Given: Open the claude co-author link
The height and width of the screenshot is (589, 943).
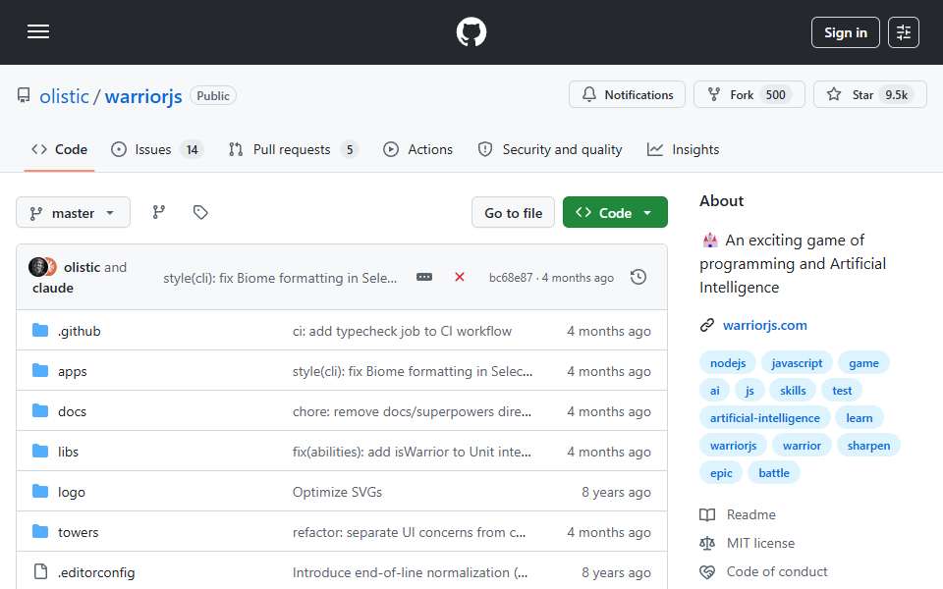Looking at the screenshot, I should point(53,288).
